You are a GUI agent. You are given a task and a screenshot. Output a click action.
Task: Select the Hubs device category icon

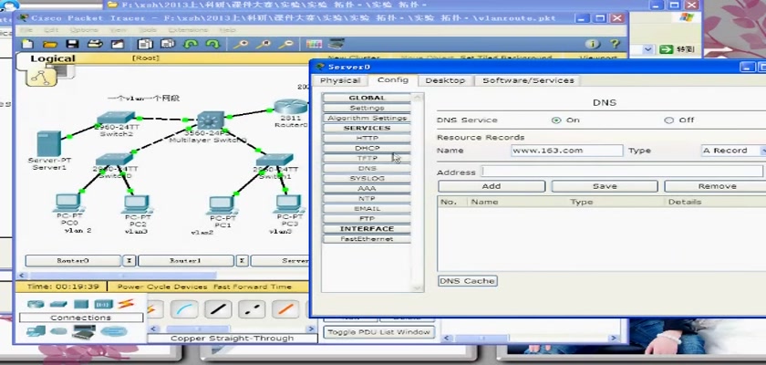click(x=80, y=304)
